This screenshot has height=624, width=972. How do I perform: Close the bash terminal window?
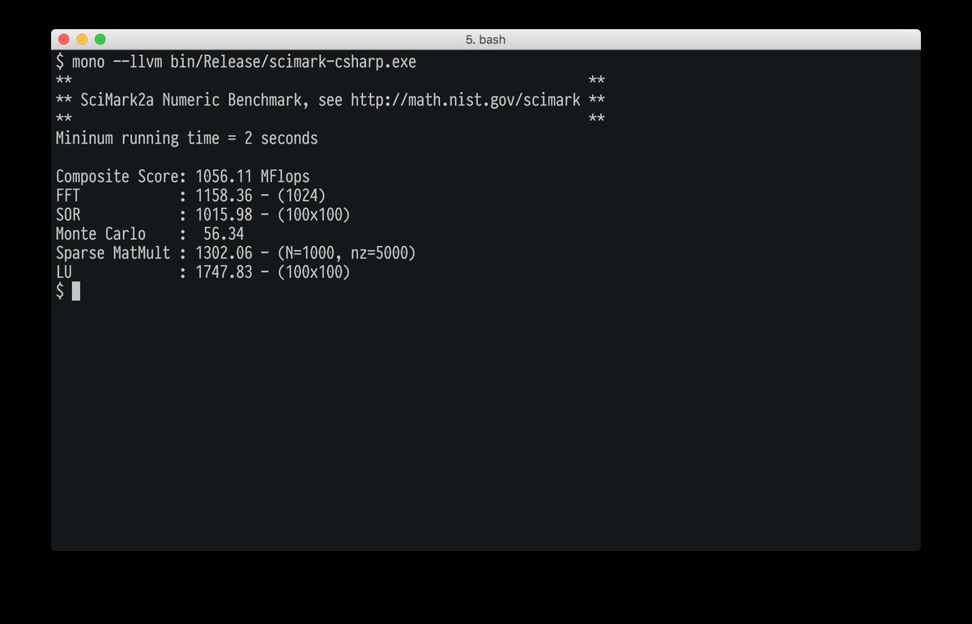(64, 39)
